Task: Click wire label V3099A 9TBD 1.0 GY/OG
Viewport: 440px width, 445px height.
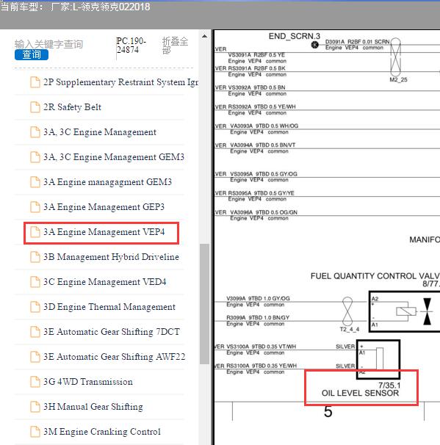Action: pyautogui.click(x=258, y=298)
